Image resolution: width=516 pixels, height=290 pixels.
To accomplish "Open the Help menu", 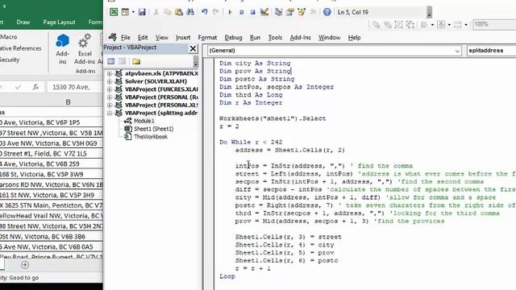I will tap(355, 38).
